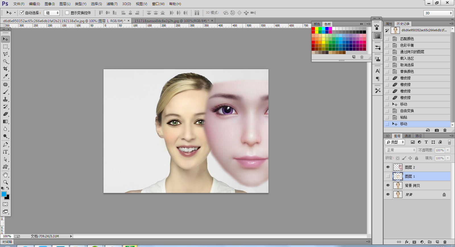This screenshot has height=247, width=455.
Task: Enable the 显示变换控件 checkbox
Action: coord(67,13)
